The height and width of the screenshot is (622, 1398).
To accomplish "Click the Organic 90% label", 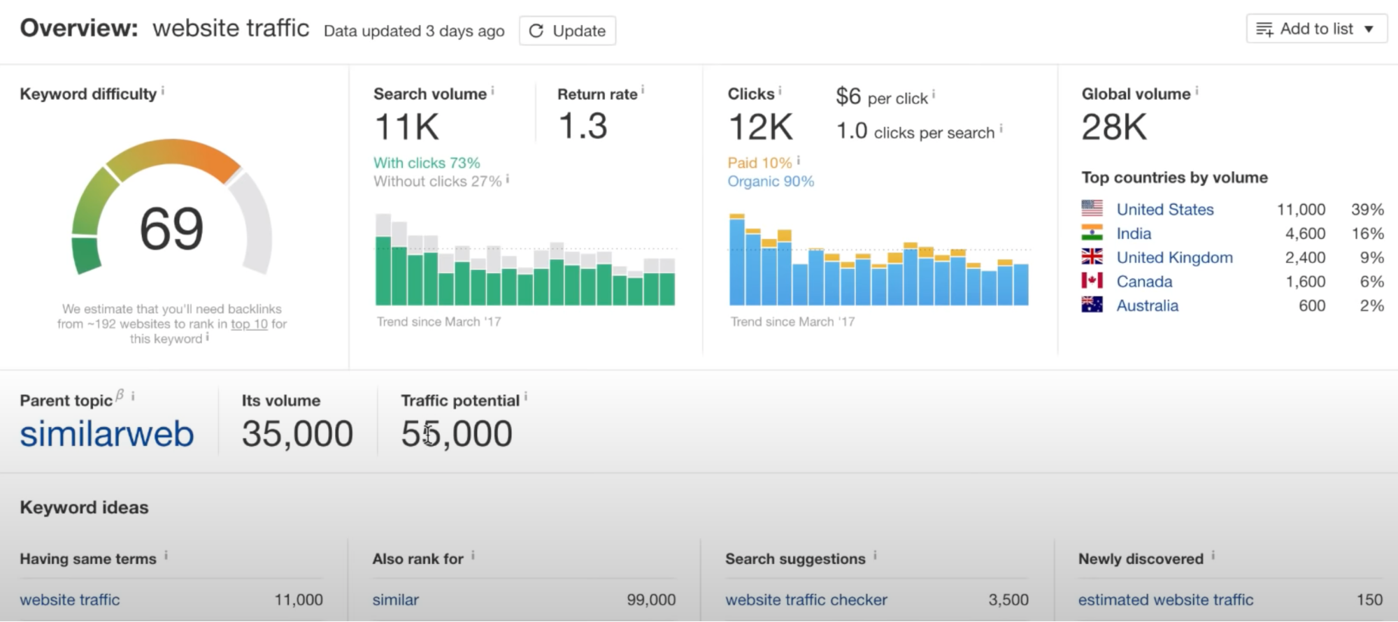I will (771, 182).
